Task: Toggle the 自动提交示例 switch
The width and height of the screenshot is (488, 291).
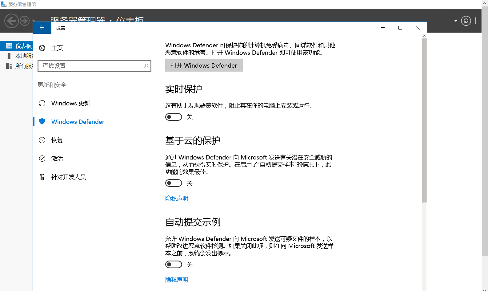Action: click(x=174, y=265)
